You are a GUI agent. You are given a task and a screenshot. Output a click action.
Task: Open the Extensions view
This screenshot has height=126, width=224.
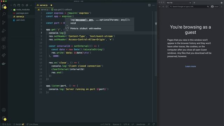[4, 39]
